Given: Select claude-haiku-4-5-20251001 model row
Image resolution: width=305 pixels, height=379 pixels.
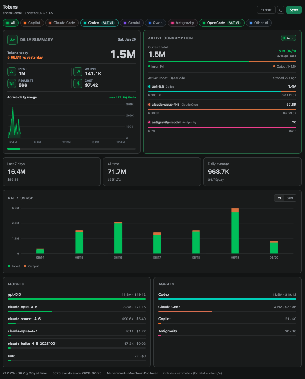Looking at the screenshot, I should coord(76,345).
